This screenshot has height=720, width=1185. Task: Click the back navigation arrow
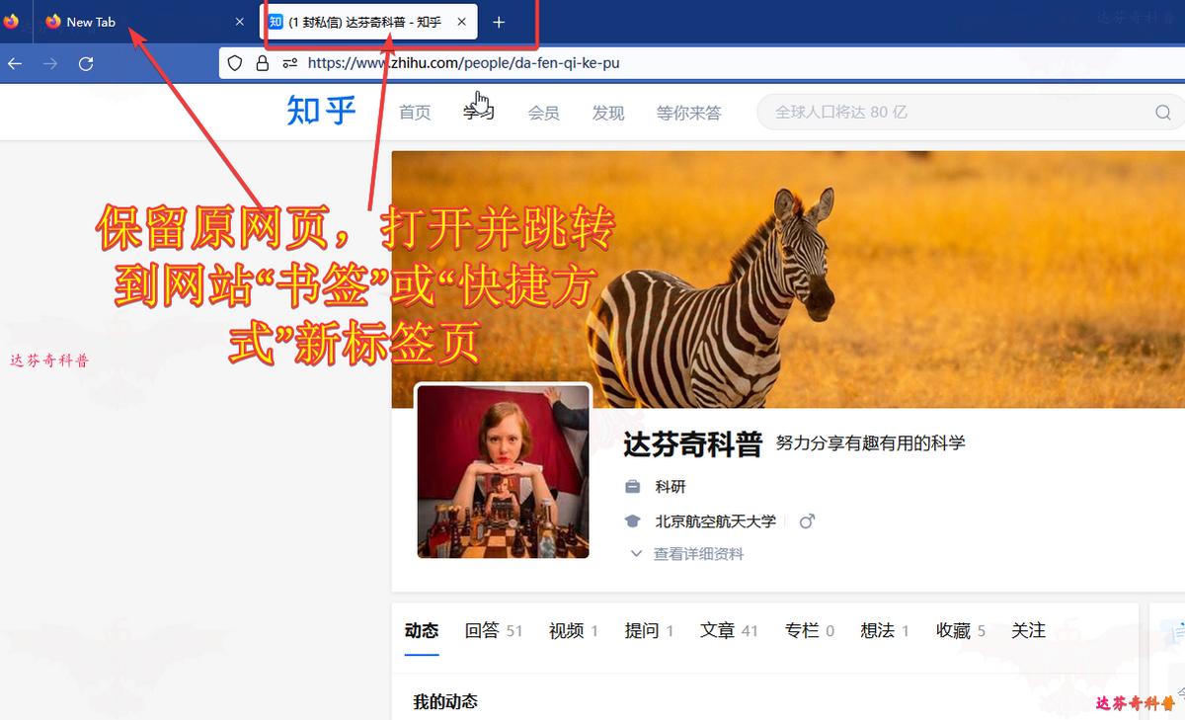[x=15, y=62]
